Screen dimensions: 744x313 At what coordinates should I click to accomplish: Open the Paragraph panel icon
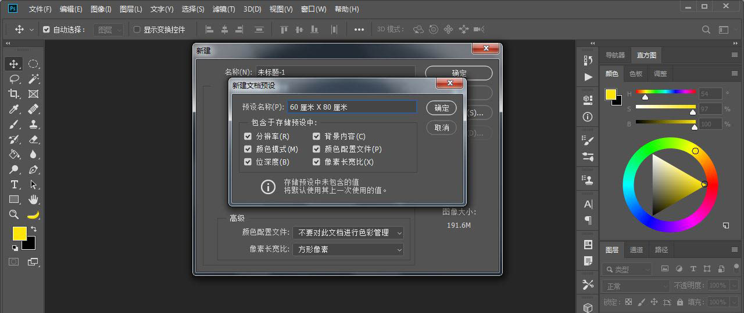click(x=588, y=220)
